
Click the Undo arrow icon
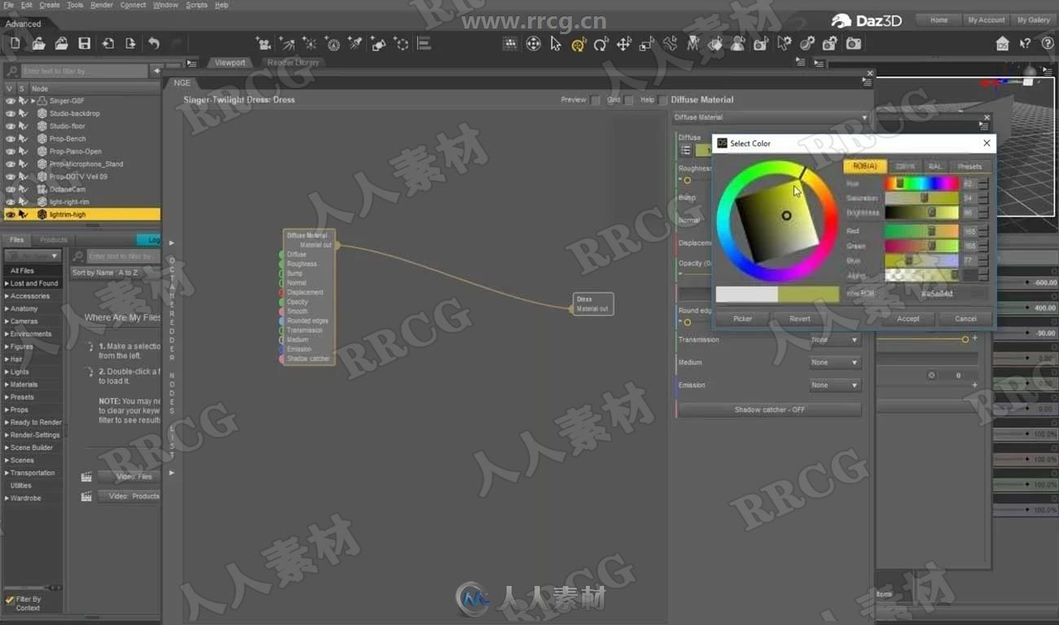[154, 43]
